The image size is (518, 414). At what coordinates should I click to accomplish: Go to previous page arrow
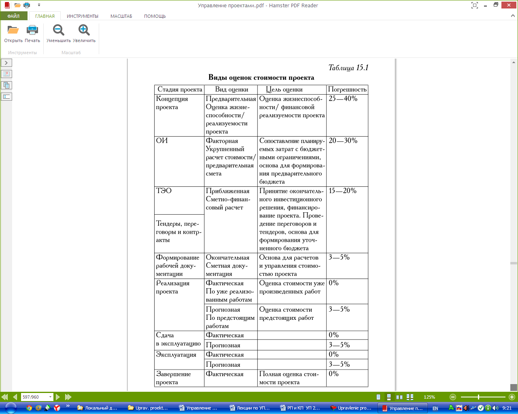(15, 397)
